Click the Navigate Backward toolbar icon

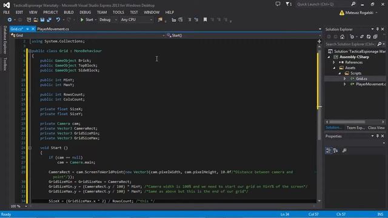pos(10,20)
